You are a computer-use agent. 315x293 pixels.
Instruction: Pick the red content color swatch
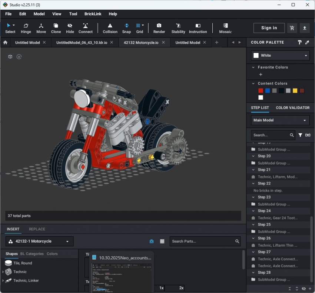261,91
